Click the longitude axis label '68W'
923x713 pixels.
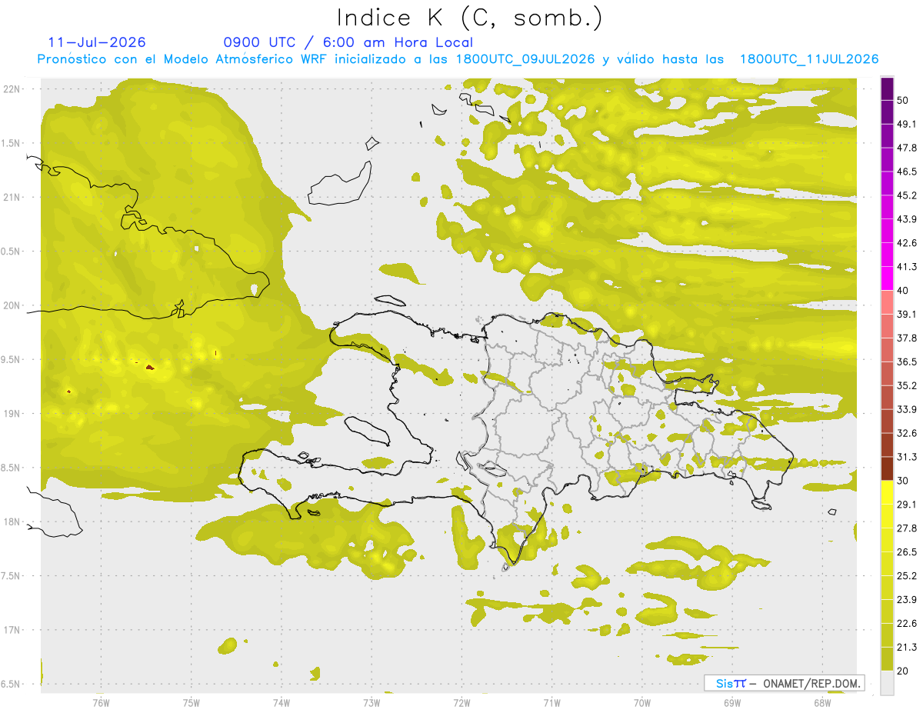822,703
